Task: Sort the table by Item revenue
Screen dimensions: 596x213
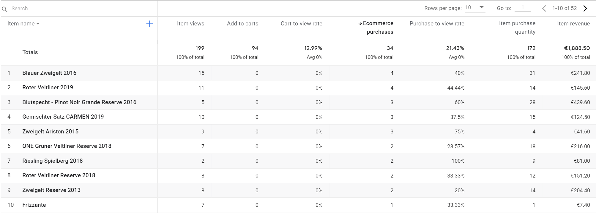Action: click(x=573, y=23)
